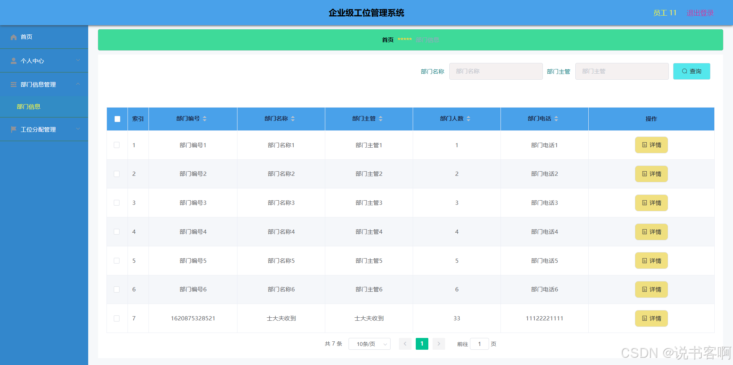The image size is (733, 365).
Task: Click sort arrows on 部门电话 column
Action: 556,119
